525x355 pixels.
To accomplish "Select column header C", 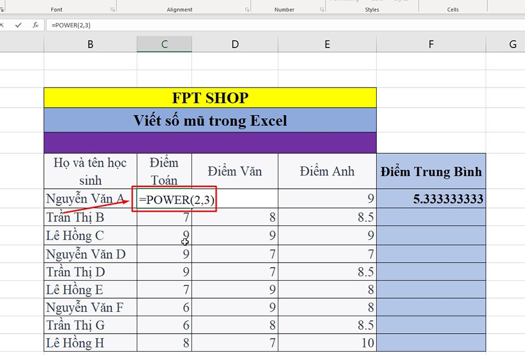I will (164, 43).
